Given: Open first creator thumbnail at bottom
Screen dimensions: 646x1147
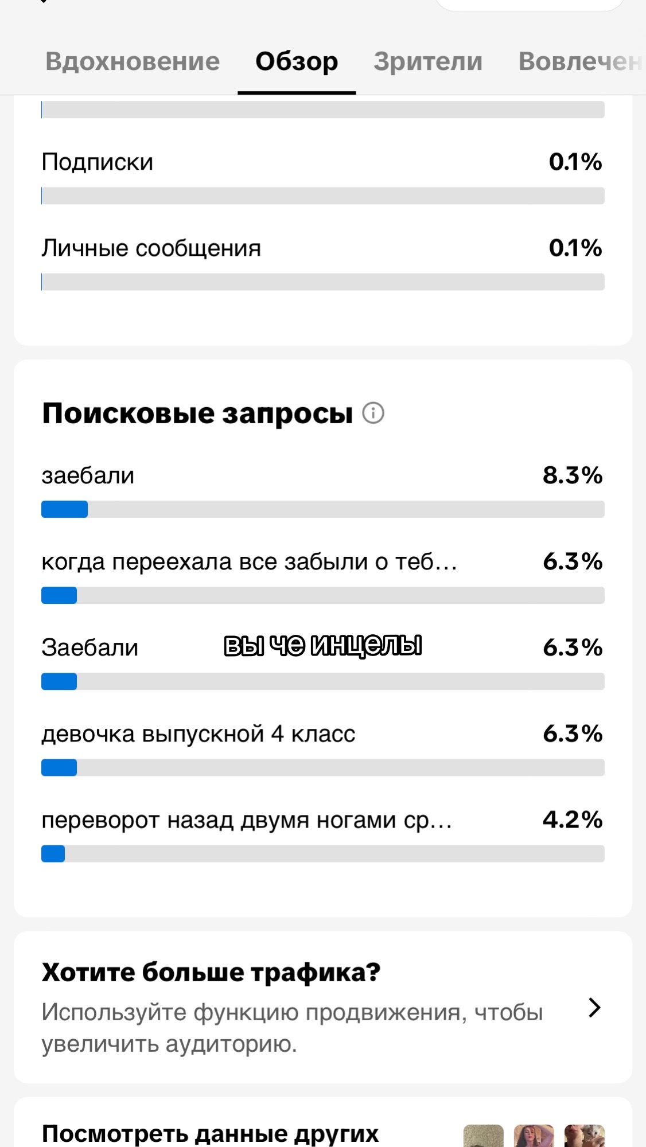Looking at the screenshot, I should pos(483,1136).
